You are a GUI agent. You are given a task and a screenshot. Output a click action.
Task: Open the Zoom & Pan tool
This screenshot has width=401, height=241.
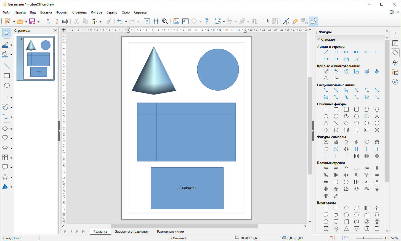(165, 21)
